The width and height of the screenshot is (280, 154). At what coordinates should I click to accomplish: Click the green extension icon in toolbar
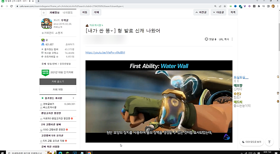click(x=231, y=6)
